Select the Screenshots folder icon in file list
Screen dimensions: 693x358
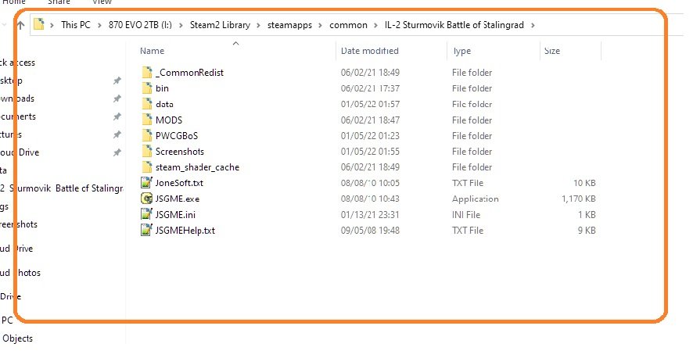pyautogui.click(x=147, y=152)
